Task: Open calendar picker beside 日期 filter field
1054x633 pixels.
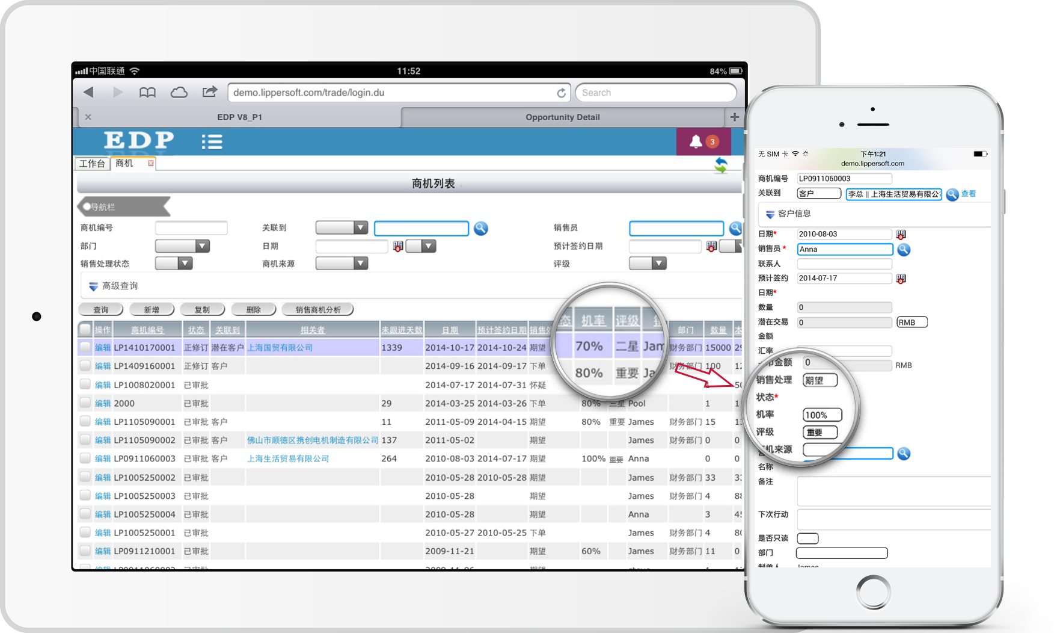Action: pos(398,246)
